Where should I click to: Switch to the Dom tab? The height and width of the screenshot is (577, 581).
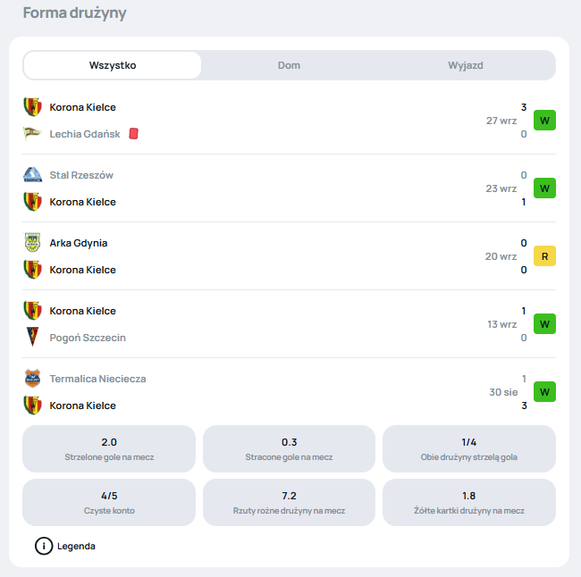[x=289, y=65]
